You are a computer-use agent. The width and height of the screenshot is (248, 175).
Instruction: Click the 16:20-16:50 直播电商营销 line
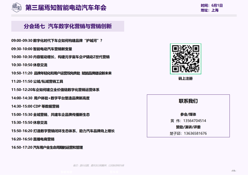[x=33, y=139]
